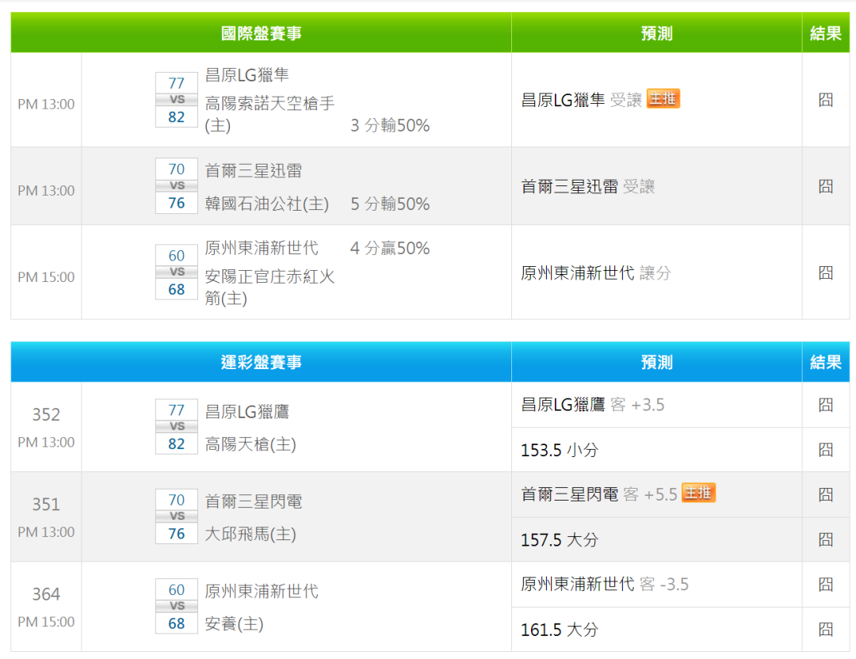Click the handicap text 5 分輸50%
The image size is (856, 659).
pos(390,204)
